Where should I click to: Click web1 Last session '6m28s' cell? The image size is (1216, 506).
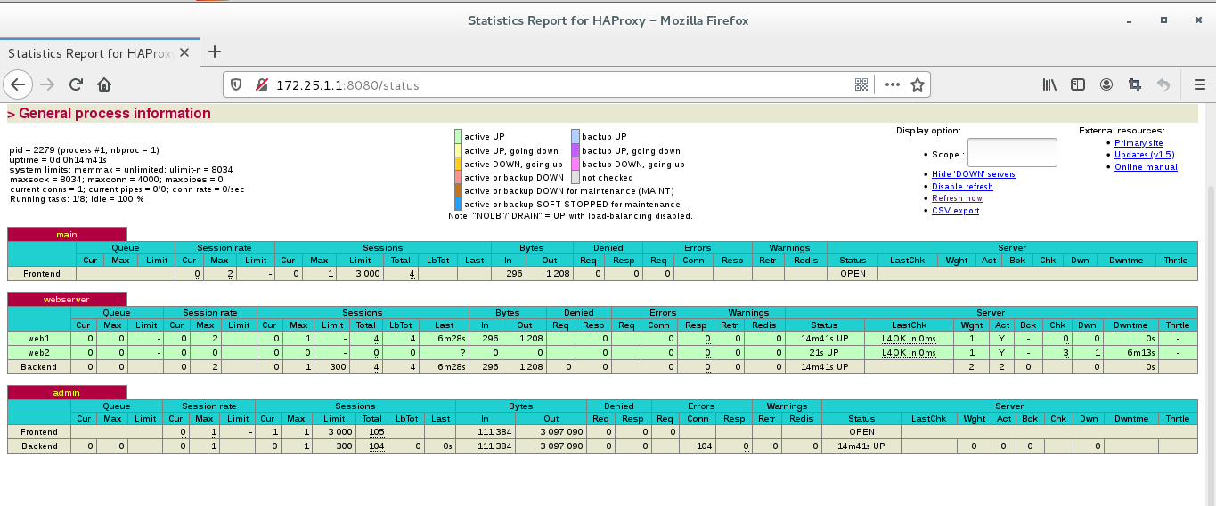(x=445, y=339)
